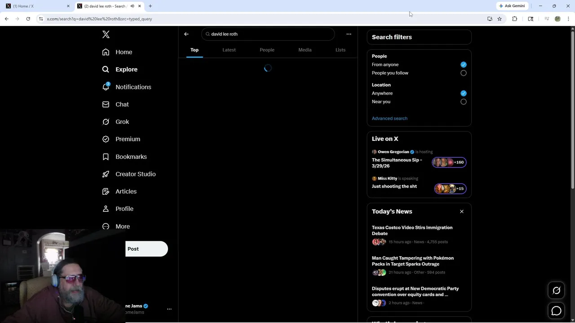Select the People you follow option
The height and width of the screenshot is (323, 575).
tap(464, 73)
